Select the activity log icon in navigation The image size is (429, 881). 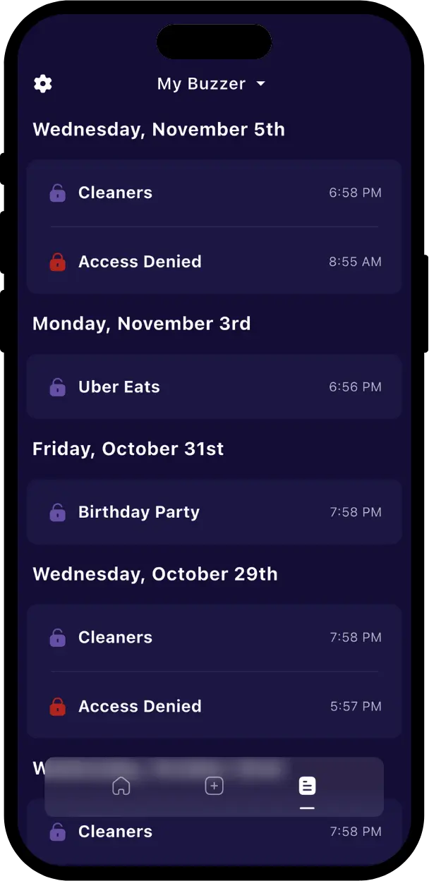(307, 785)
